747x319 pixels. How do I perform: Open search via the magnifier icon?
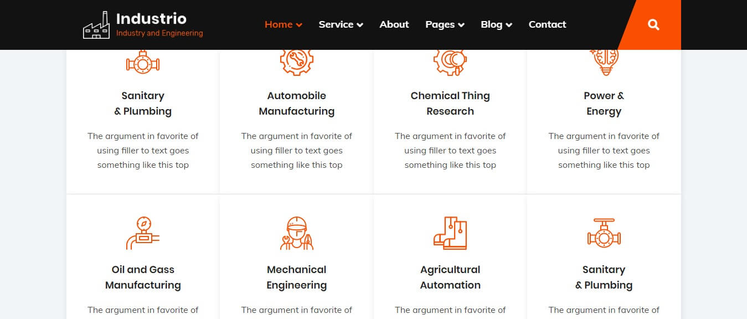coord(653,24)
